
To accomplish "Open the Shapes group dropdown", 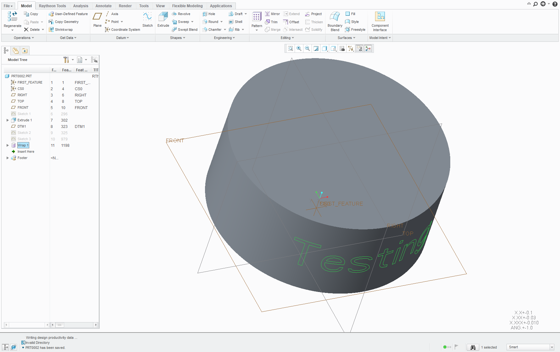I will [x=177, y=38].
